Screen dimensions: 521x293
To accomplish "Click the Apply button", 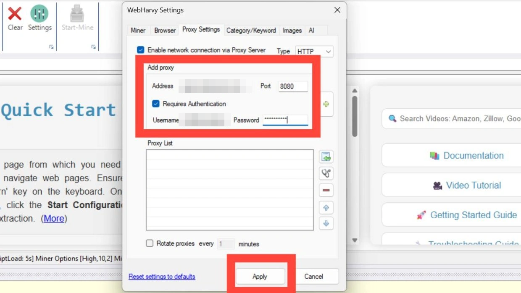I will [x=260, y=276].
